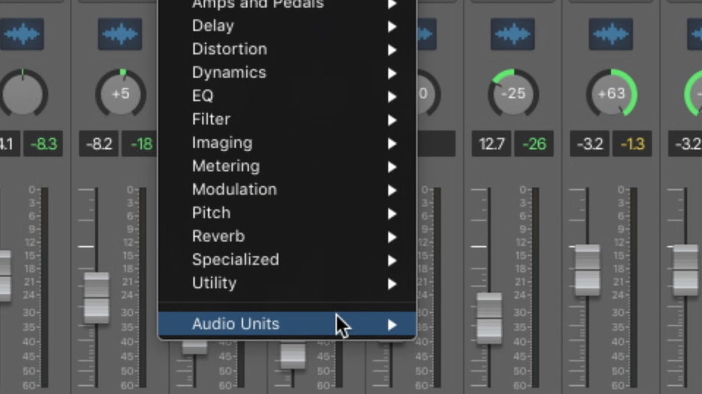
Task: Choose Reverb from the plug-in menu
Action: pyautogui.click(x=287, y=236)
